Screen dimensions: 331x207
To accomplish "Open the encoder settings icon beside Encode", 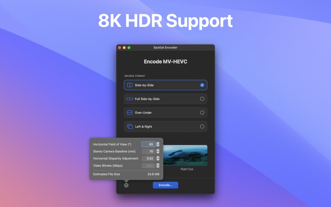I will (x=126, y=185).
